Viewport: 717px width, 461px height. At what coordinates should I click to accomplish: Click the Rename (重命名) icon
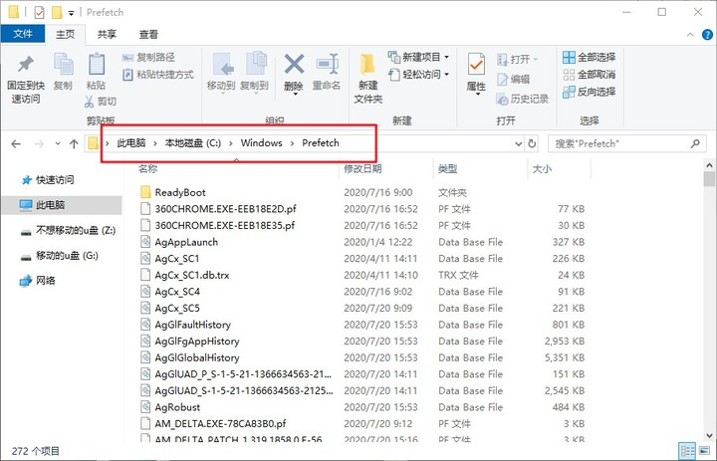pos(327,65)
